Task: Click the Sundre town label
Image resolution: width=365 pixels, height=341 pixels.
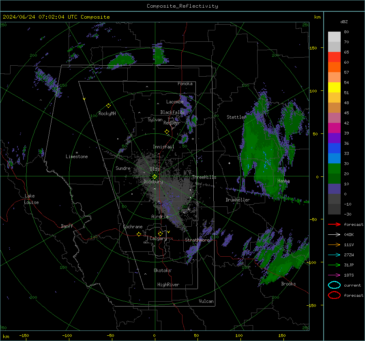Action: pyautogui.click(x=123, y=168)
